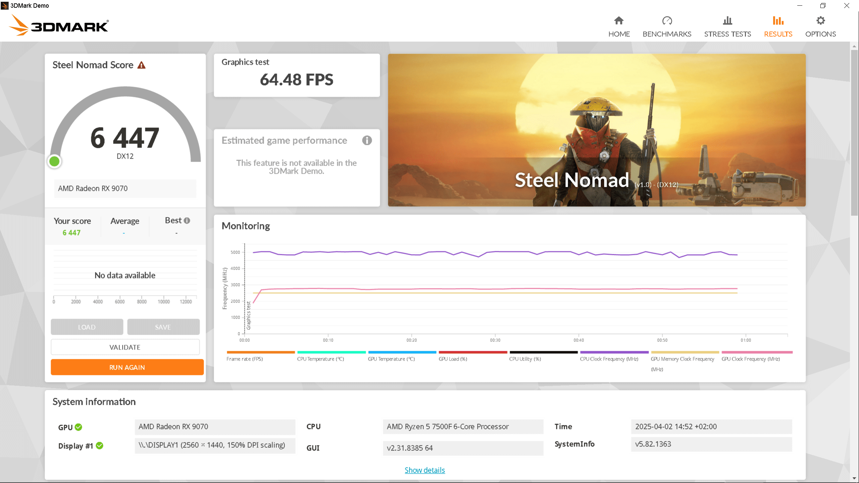Toggle the GPU Temperature legend series
The width and height of the screenshot is (859, 483).
(x=391, y=359)
